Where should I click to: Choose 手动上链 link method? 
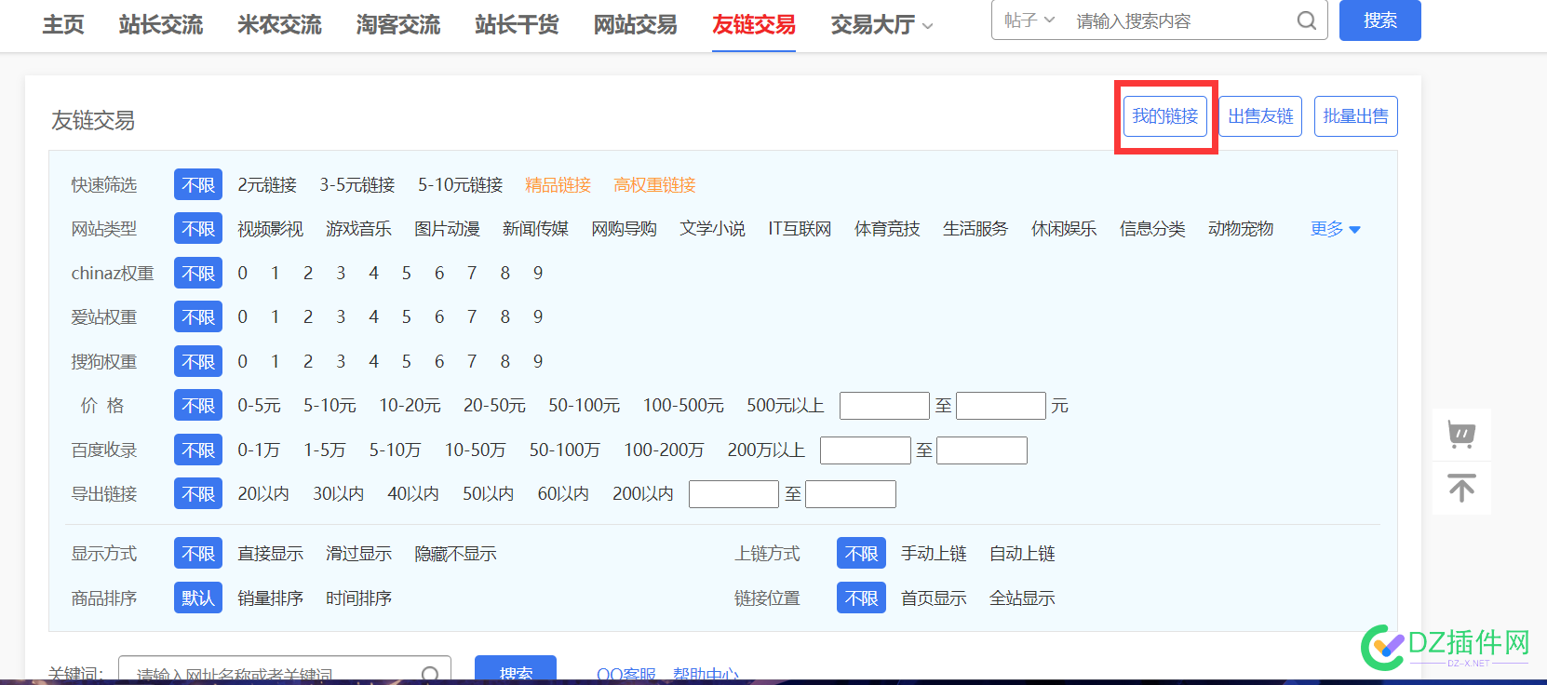[934, 554]
